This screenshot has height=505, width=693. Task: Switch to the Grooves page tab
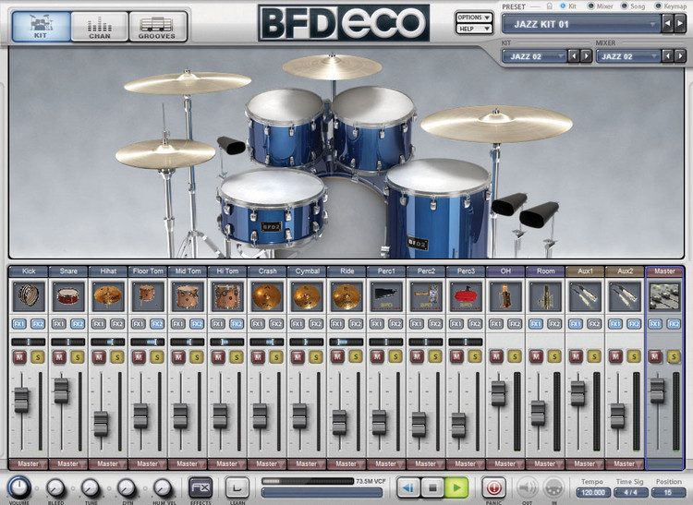point(158,27)
